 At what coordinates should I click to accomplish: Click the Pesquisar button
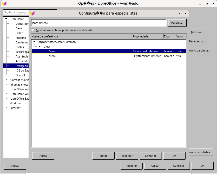[x=177, y=23]
